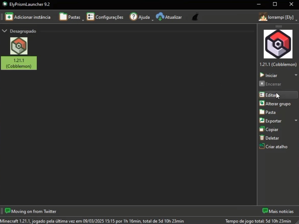Maximize the ElyPrismLauncher window
299x224 pixels.
275,4
